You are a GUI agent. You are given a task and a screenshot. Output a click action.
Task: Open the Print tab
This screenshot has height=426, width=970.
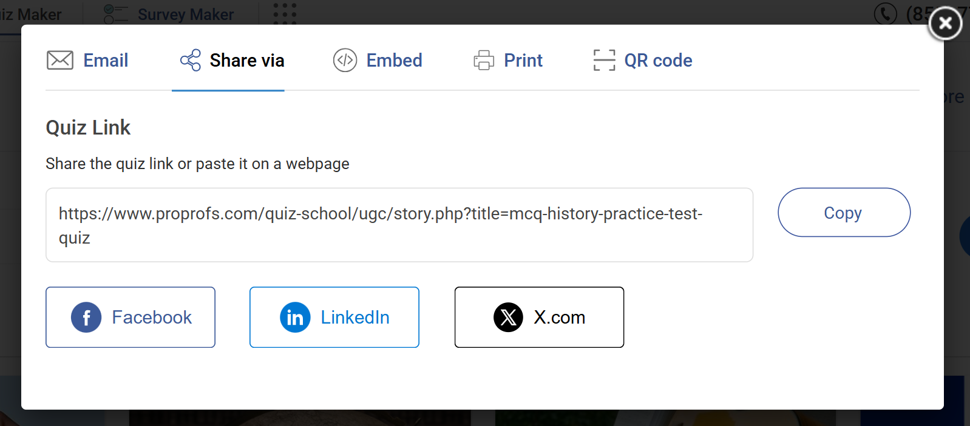[523, 61]
